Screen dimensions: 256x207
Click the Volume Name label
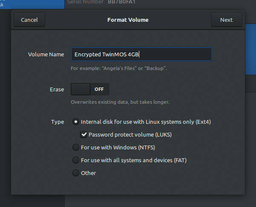[46, 55]
